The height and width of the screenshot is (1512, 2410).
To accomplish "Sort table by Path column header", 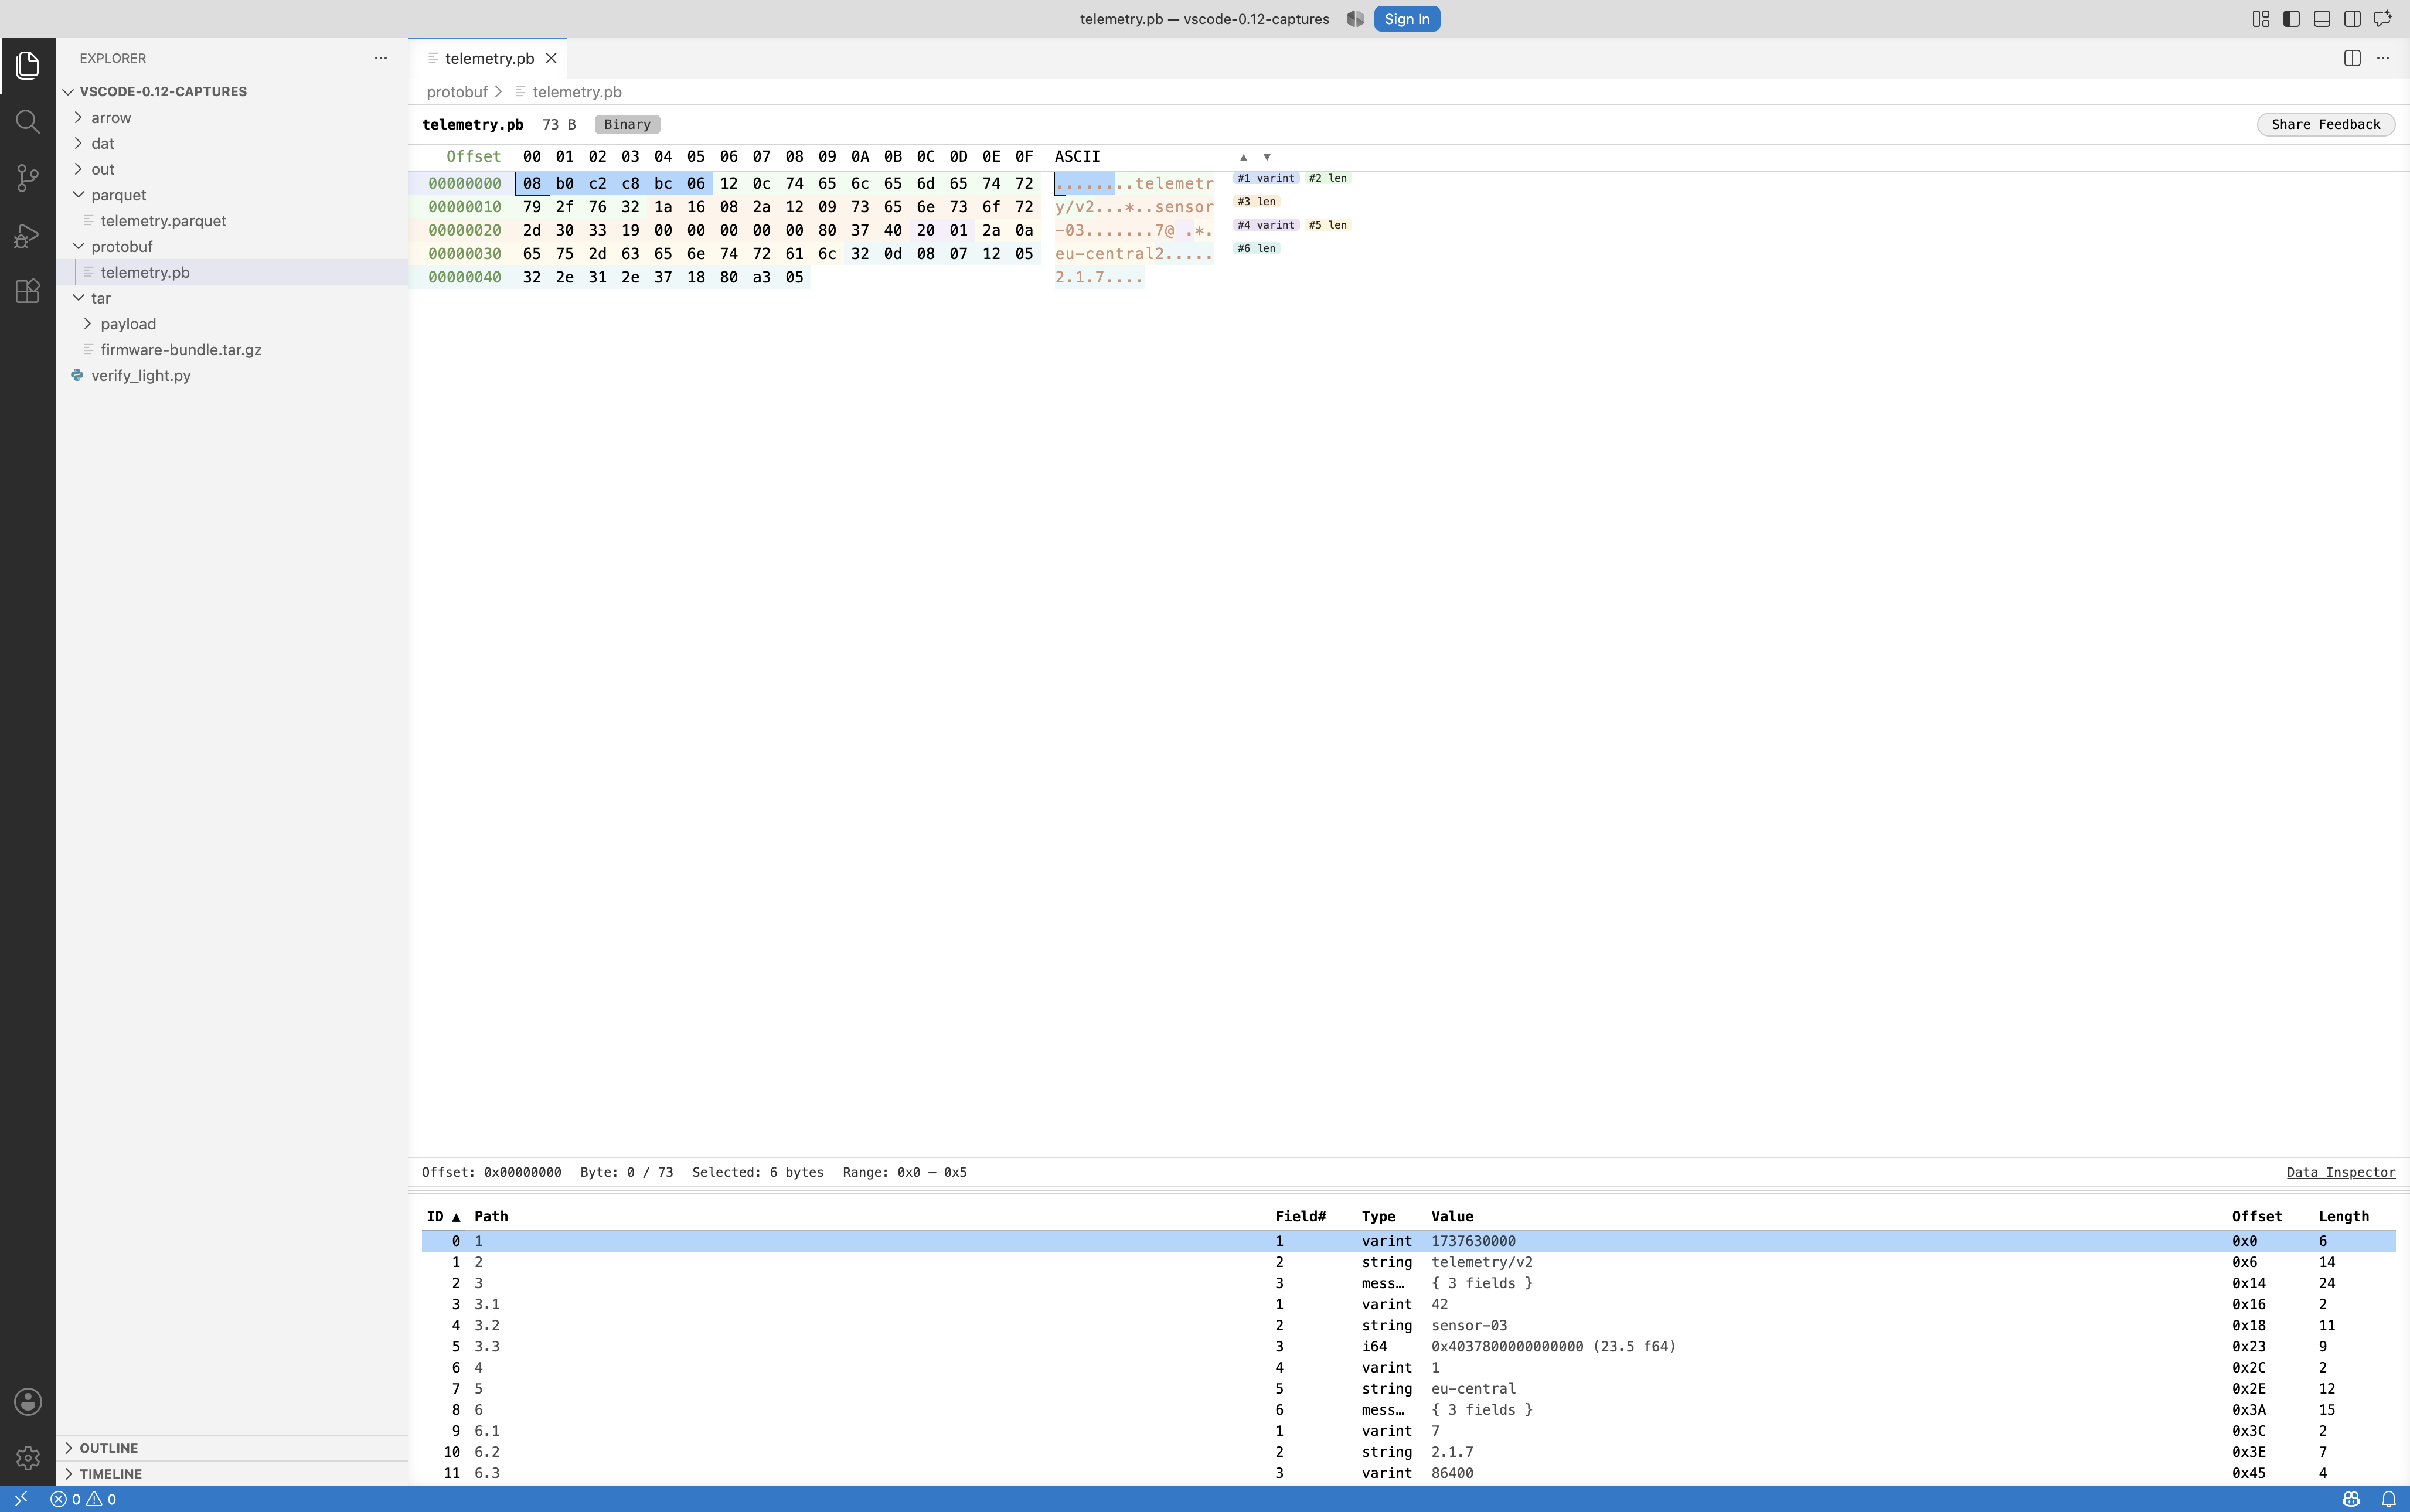I will tap(491, 1216).
